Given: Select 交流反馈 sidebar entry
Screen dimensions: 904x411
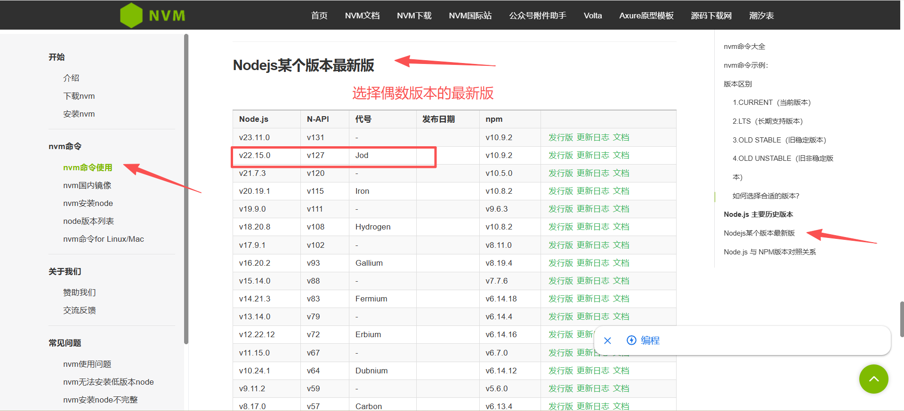Looking at the screenshot, I should click(80, 310).
